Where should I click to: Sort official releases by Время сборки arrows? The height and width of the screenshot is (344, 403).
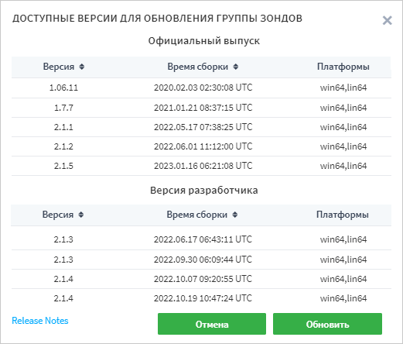point(235,67)
